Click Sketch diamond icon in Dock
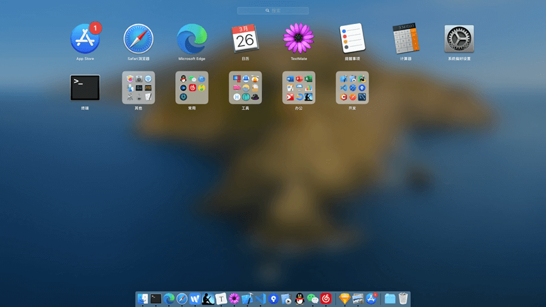The image size is (546, 307). click(x=345, y=299)
